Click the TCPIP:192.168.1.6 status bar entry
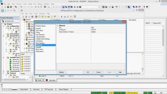Screen dimensions: 167x94 (x=132, y=93)
